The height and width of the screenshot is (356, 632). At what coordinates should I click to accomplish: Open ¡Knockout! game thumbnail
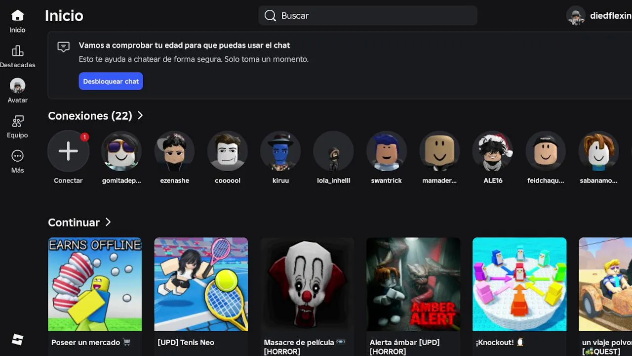click(x=519, y=284)
